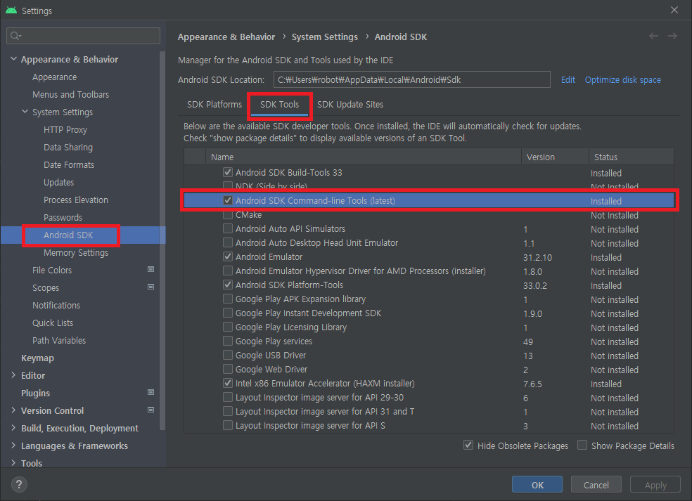Close the Settings dialog window

674,10
